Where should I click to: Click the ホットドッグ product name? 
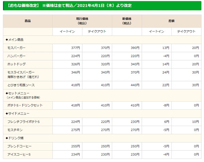click(16, 64)
